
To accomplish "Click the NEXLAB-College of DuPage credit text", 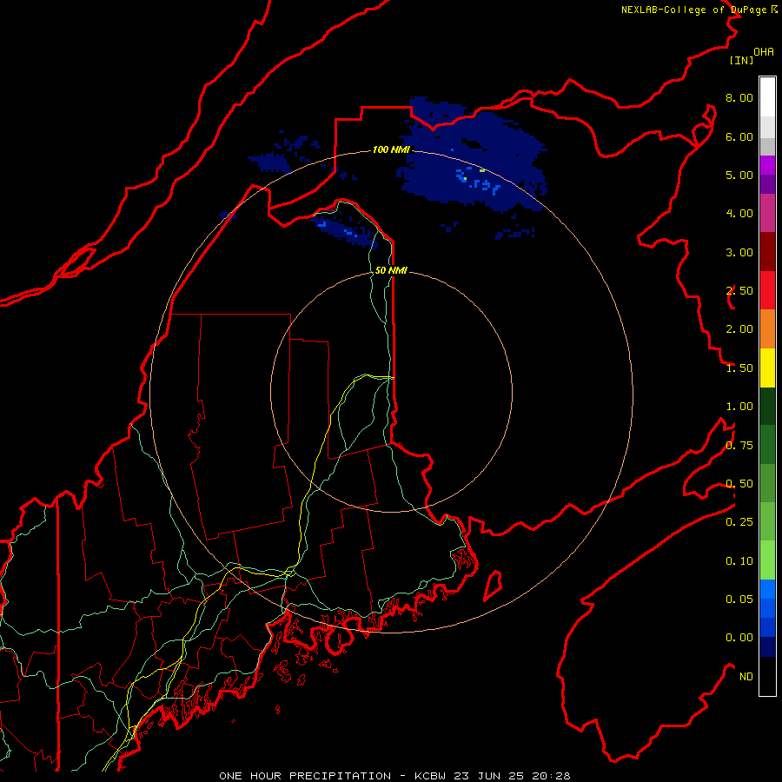I will click(x=699, y=10).
